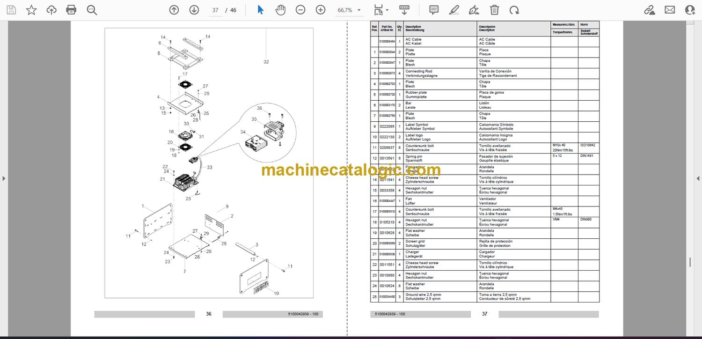Activate the selection arrow tool
Image resolution: width=702 pixels, height=339 pixels.
(261, 10)
